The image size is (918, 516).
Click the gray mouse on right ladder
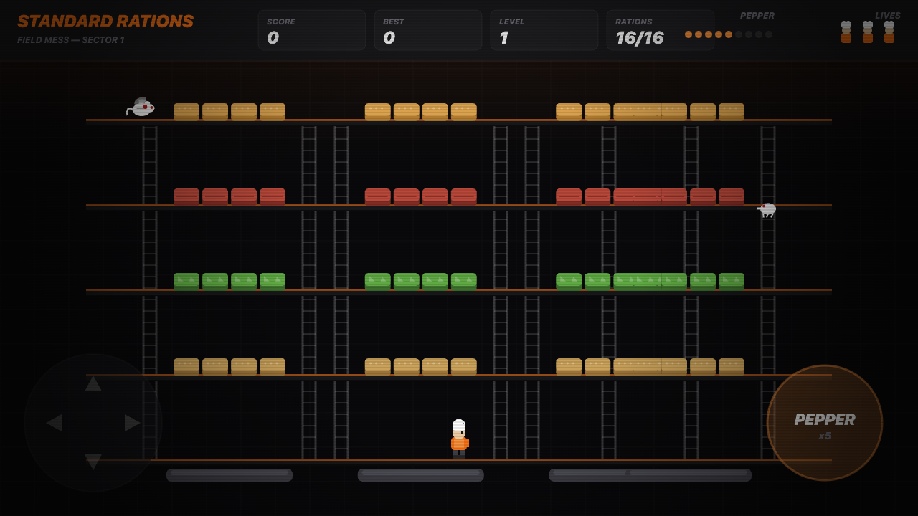(x=767, y=209)
